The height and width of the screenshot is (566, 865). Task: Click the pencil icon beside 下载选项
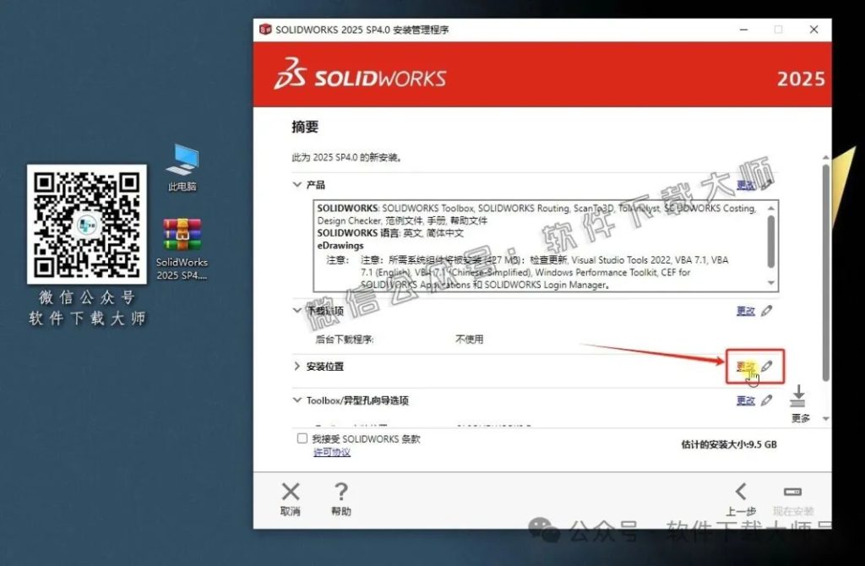(767, 310)
